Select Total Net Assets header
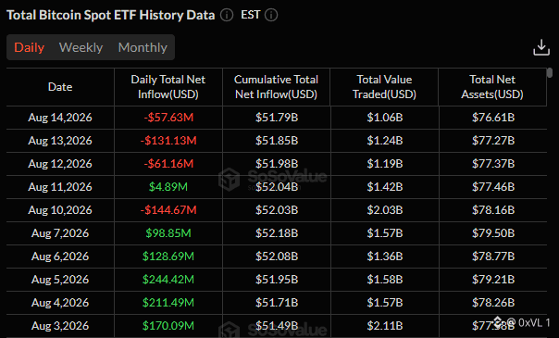 tap(492, 87)
